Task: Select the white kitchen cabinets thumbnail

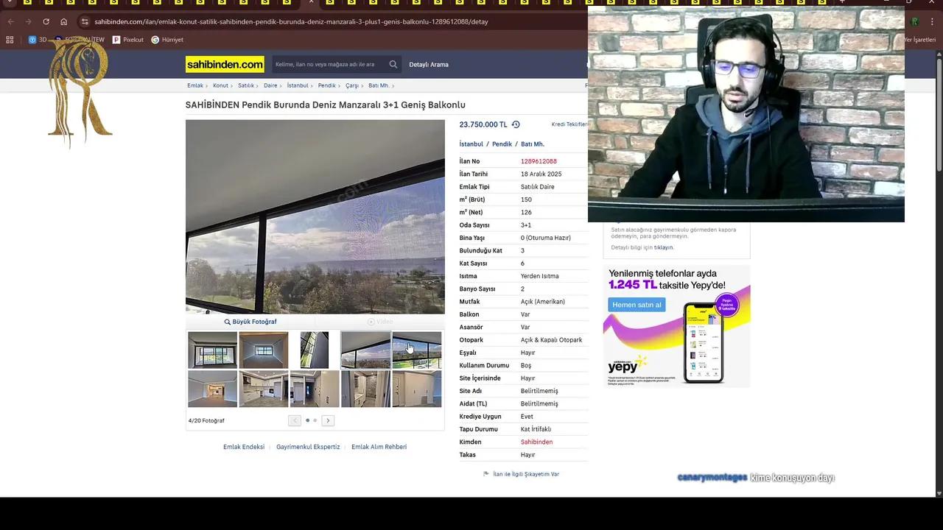Action: click(264, 389)
